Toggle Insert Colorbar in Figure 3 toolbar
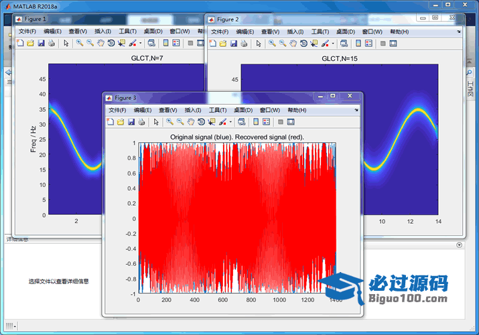This screenshot has height=335, width=479. pyautogui.click(x=255, y=122)
